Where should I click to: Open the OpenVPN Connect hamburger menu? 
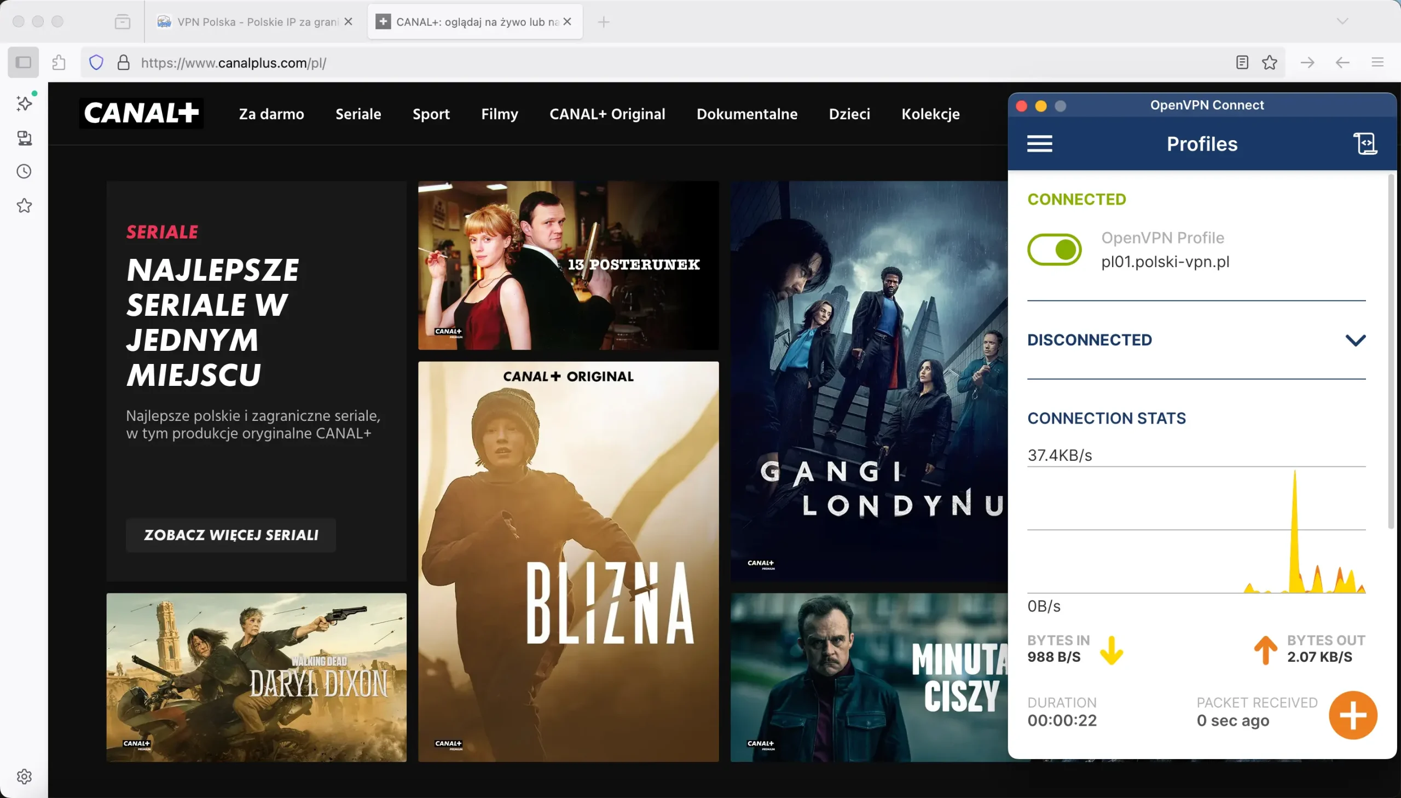(1039, 143)
